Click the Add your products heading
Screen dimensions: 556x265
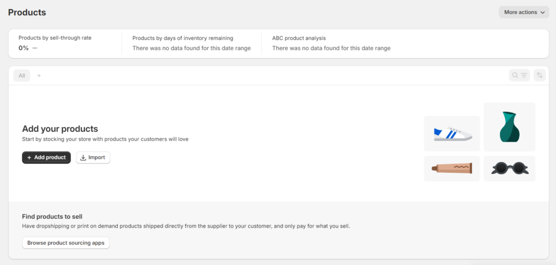[x=60, y=129]
